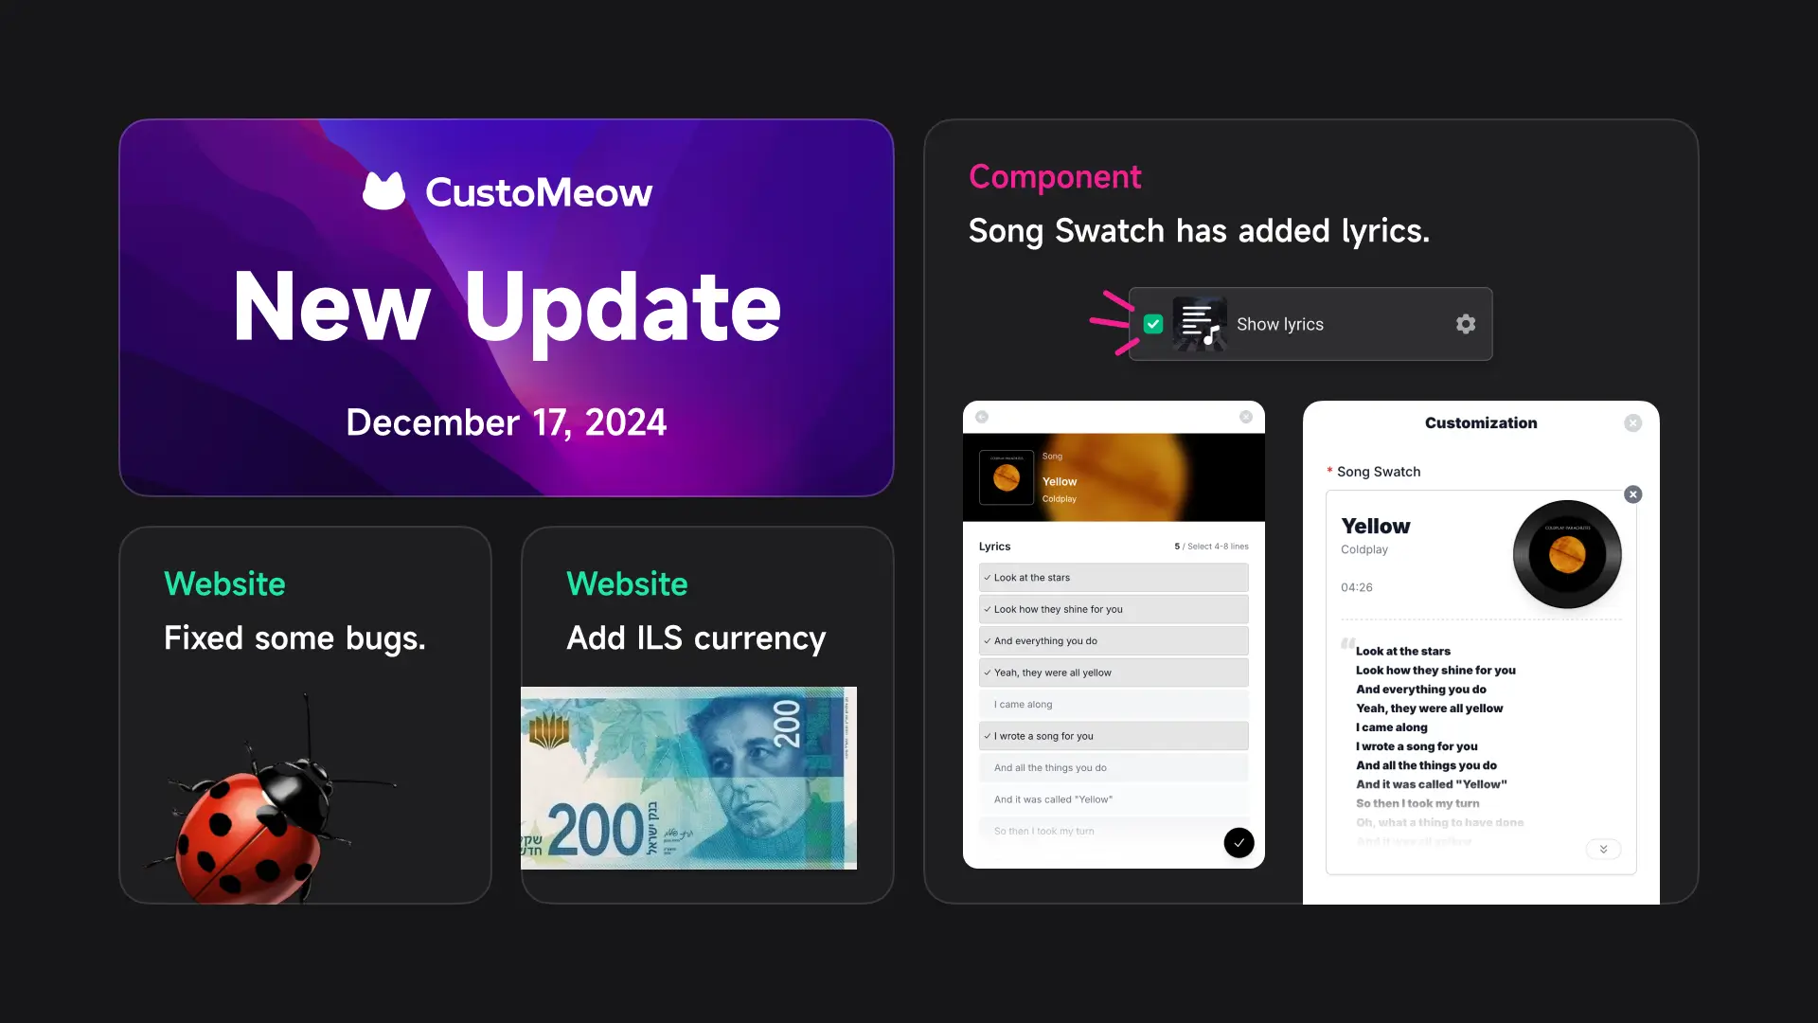This screenshot has width=1818, height=1023.
Task: Click the 'Show lyrics' label button
Action: pyautogui.click(x=1280, y=324)
